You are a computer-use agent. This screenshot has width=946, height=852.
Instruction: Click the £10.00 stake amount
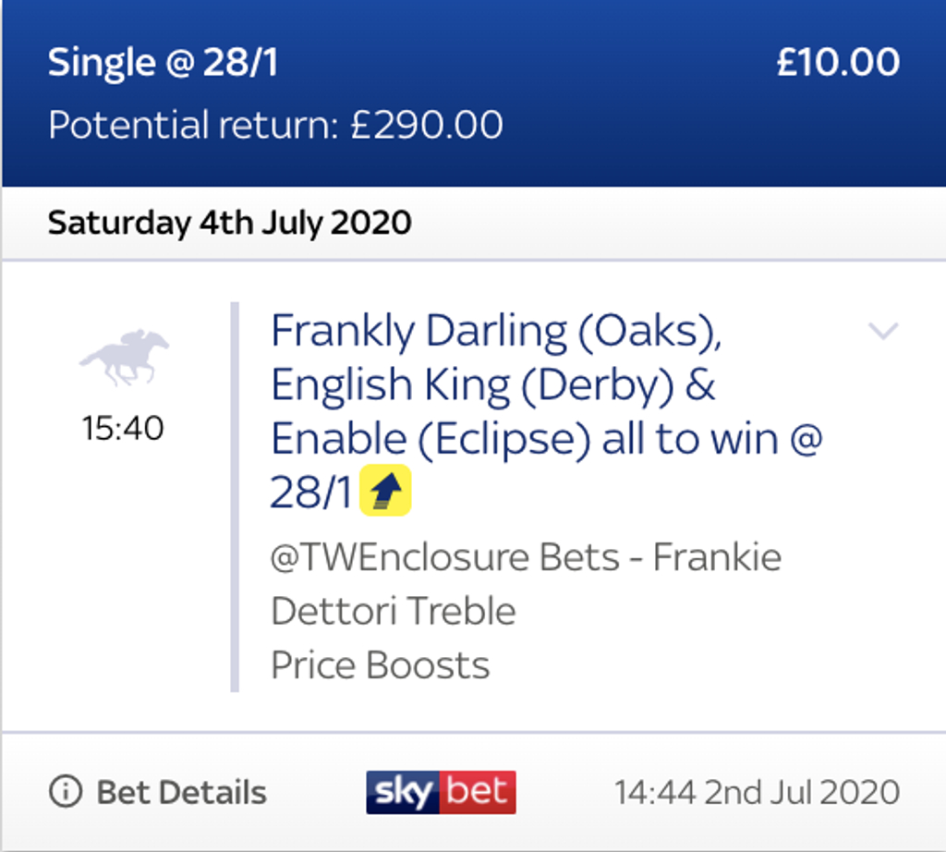point(838,62)
